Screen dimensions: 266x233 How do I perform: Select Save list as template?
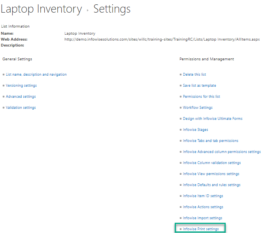click(x=199, y=86)
